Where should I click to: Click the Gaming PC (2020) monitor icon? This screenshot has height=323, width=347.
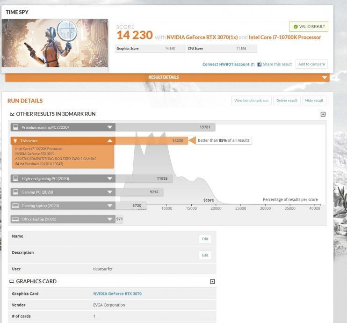(x=15, y=192)
